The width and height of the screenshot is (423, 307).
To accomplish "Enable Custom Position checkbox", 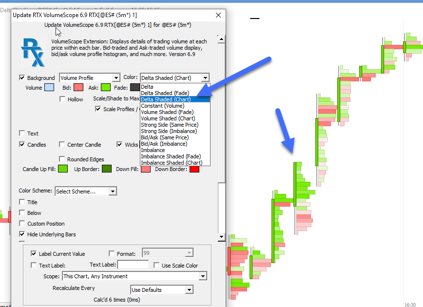I will 22,223.
